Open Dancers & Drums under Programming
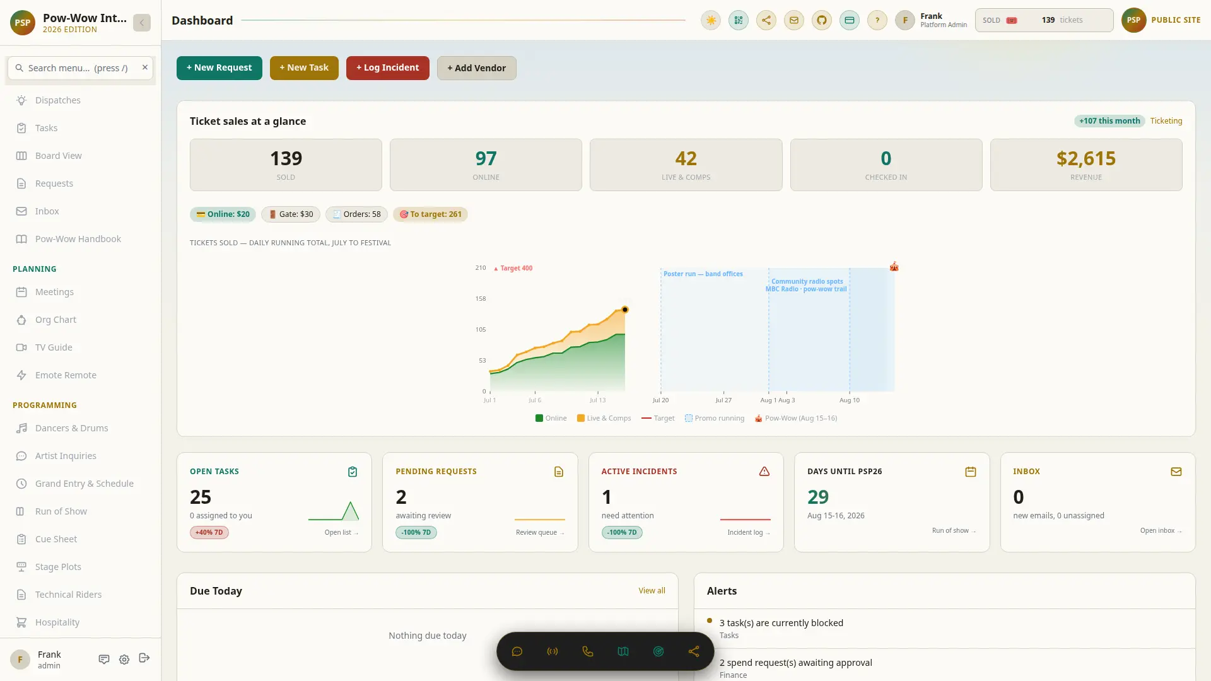This screenshot has width=1211, height=681. point(80,428)
